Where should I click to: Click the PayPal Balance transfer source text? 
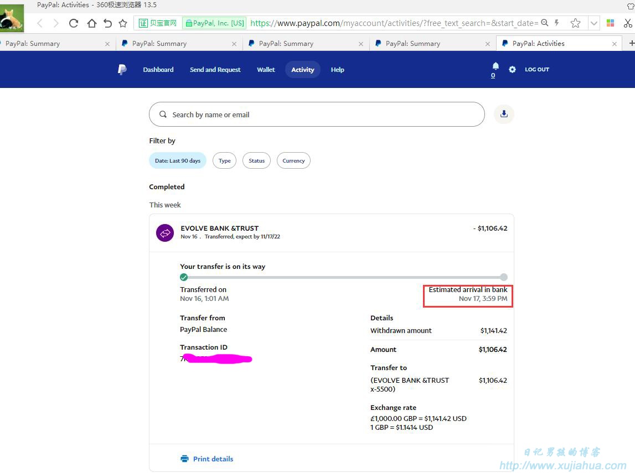(x=203, y=329)
